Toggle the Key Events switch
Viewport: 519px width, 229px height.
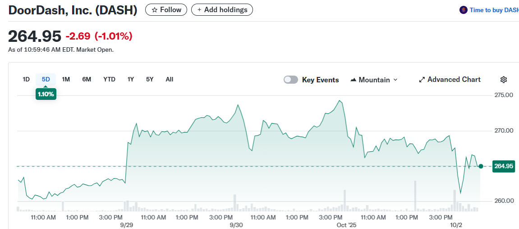(291, 80)
